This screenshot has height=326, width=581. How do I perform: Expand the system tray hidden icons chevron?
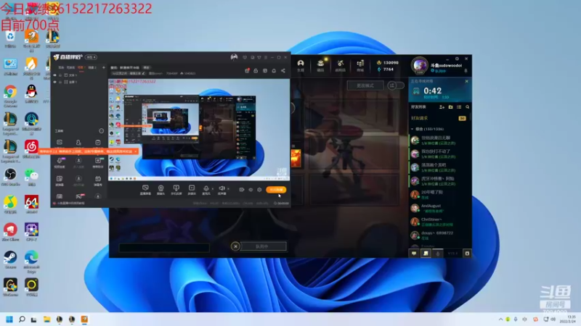(500, 319)
